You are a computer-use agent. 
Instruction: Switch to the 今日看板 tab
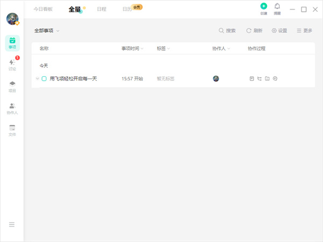[43, 9]
